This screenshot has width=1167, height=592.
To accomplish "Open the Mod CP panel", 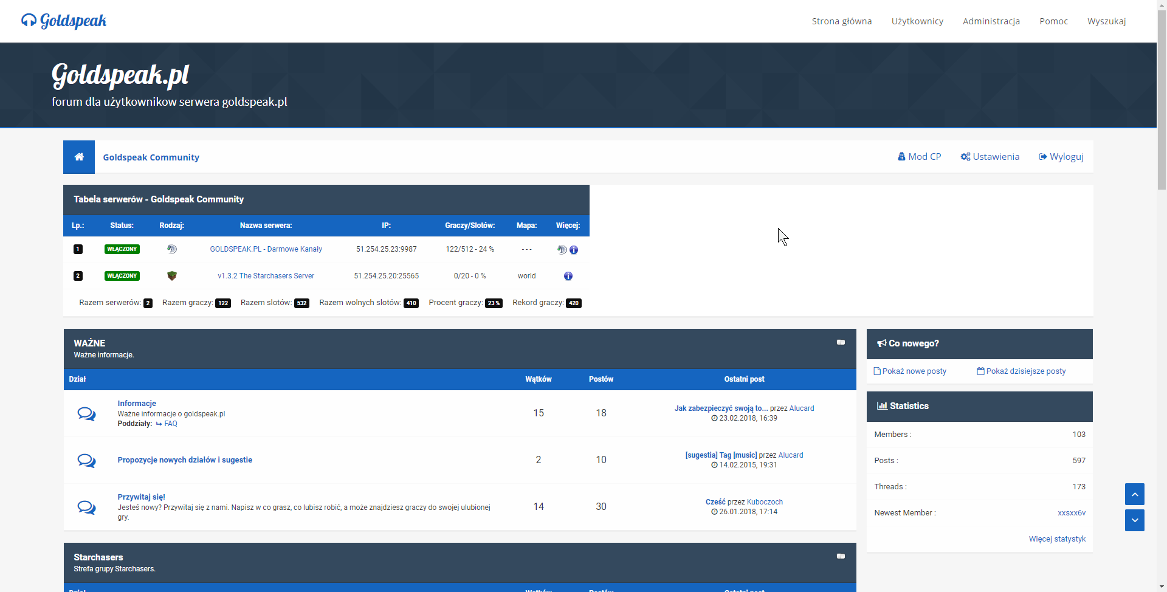I will 919,157.
